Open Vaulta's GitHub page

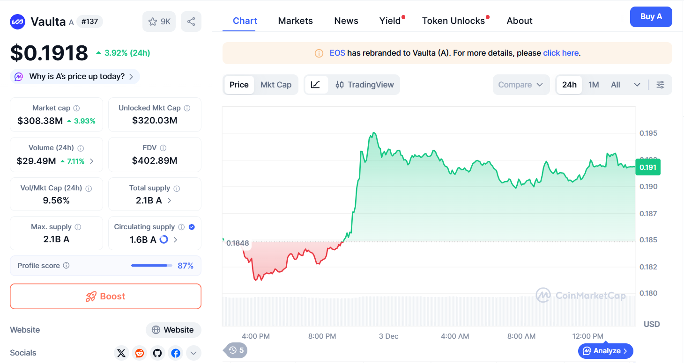pos(157,353)
